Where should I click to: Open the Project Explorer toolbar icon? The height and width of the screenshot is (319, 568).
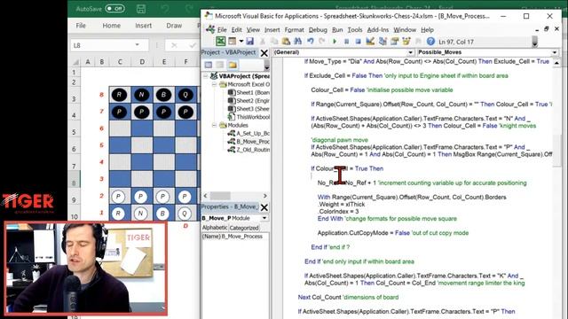383,42
